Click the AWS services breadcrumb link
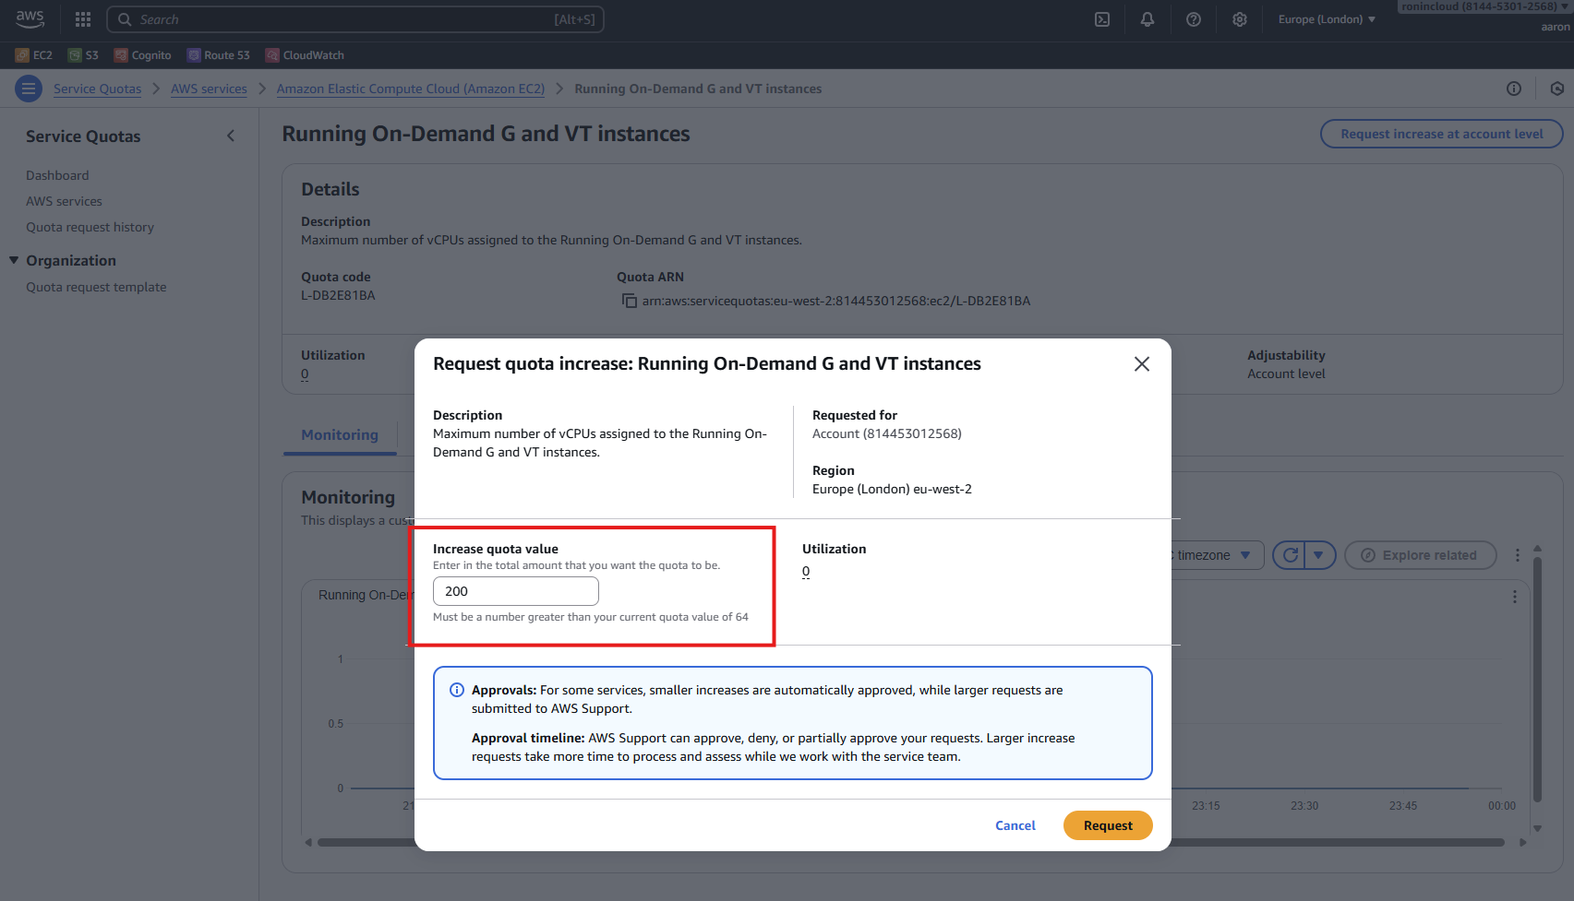Viewport: 1574px width, 901px height. [x=209, y=89]
